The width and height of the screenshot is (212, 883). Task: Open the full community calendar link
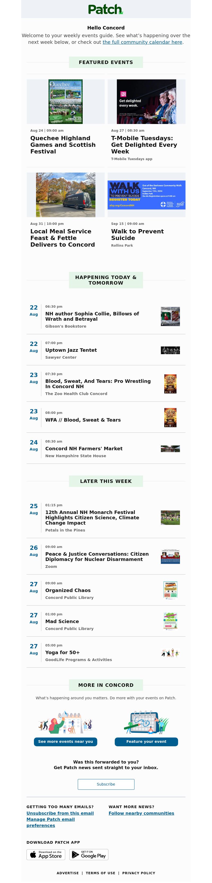142,42
